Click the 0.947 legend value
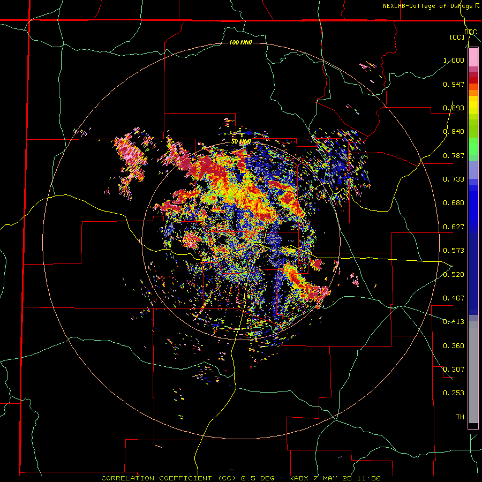This screenshot has height=482, width=482. [454, 84]
